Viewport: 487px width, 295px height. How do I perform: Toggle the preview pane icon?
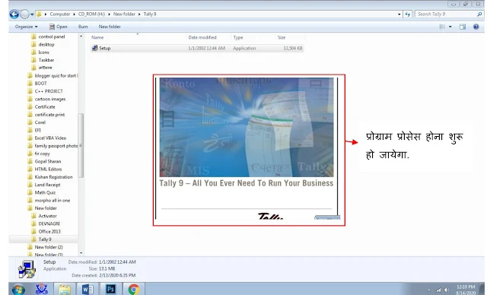(463, 27)
